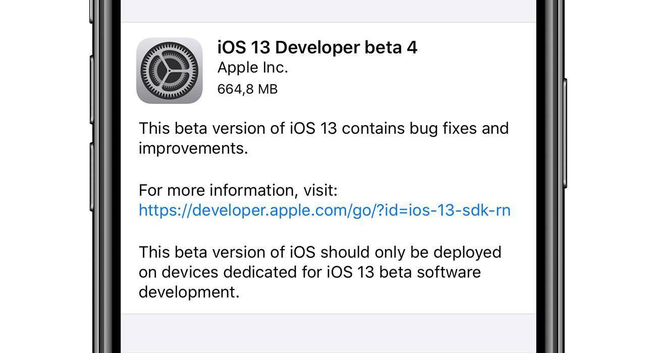The width and height of the screenshot is (656, 353).
Task: Tap the word "improvements." in the description
Action: coord(193,149)
